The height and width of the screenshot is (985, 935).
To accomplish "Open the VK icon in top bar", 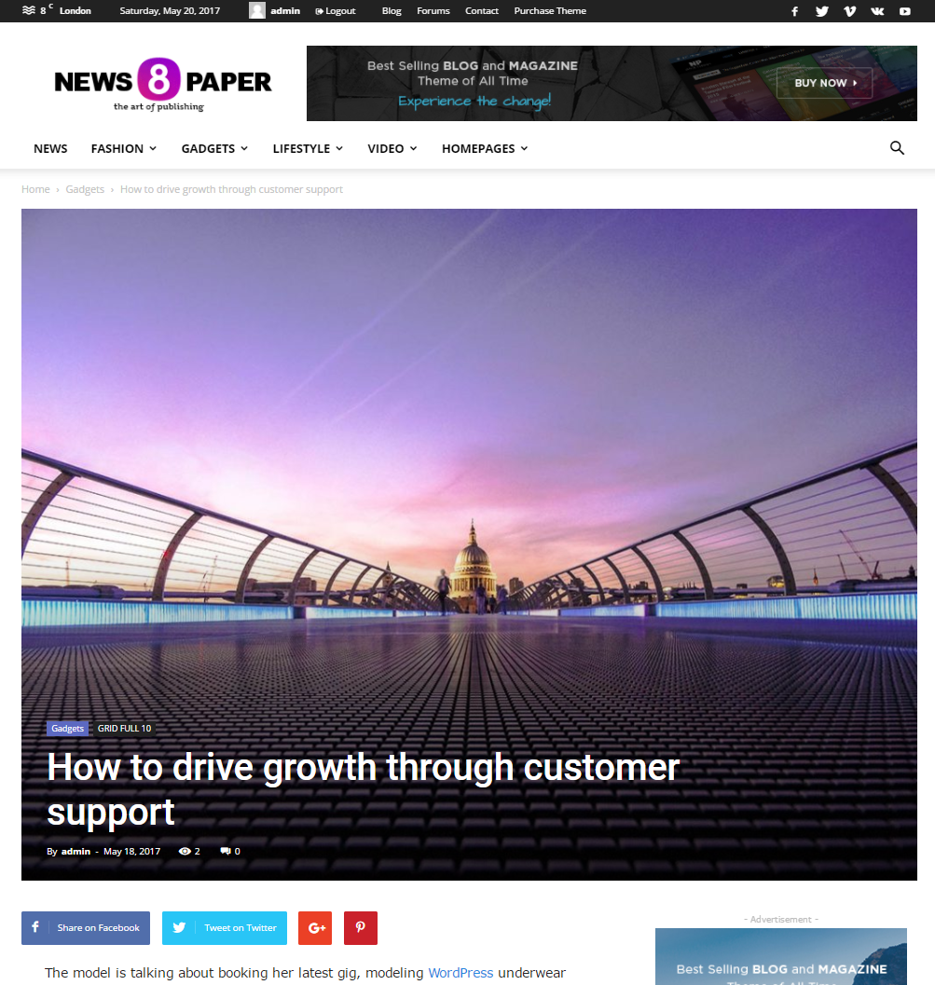I will pyautogui.click(x=877, y=10).
